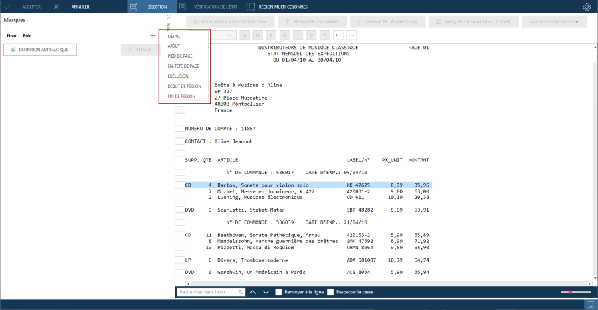Click the small circular pin toggle above the mask menu
Viewport: 598px width, 310px height.
(169, 17)
